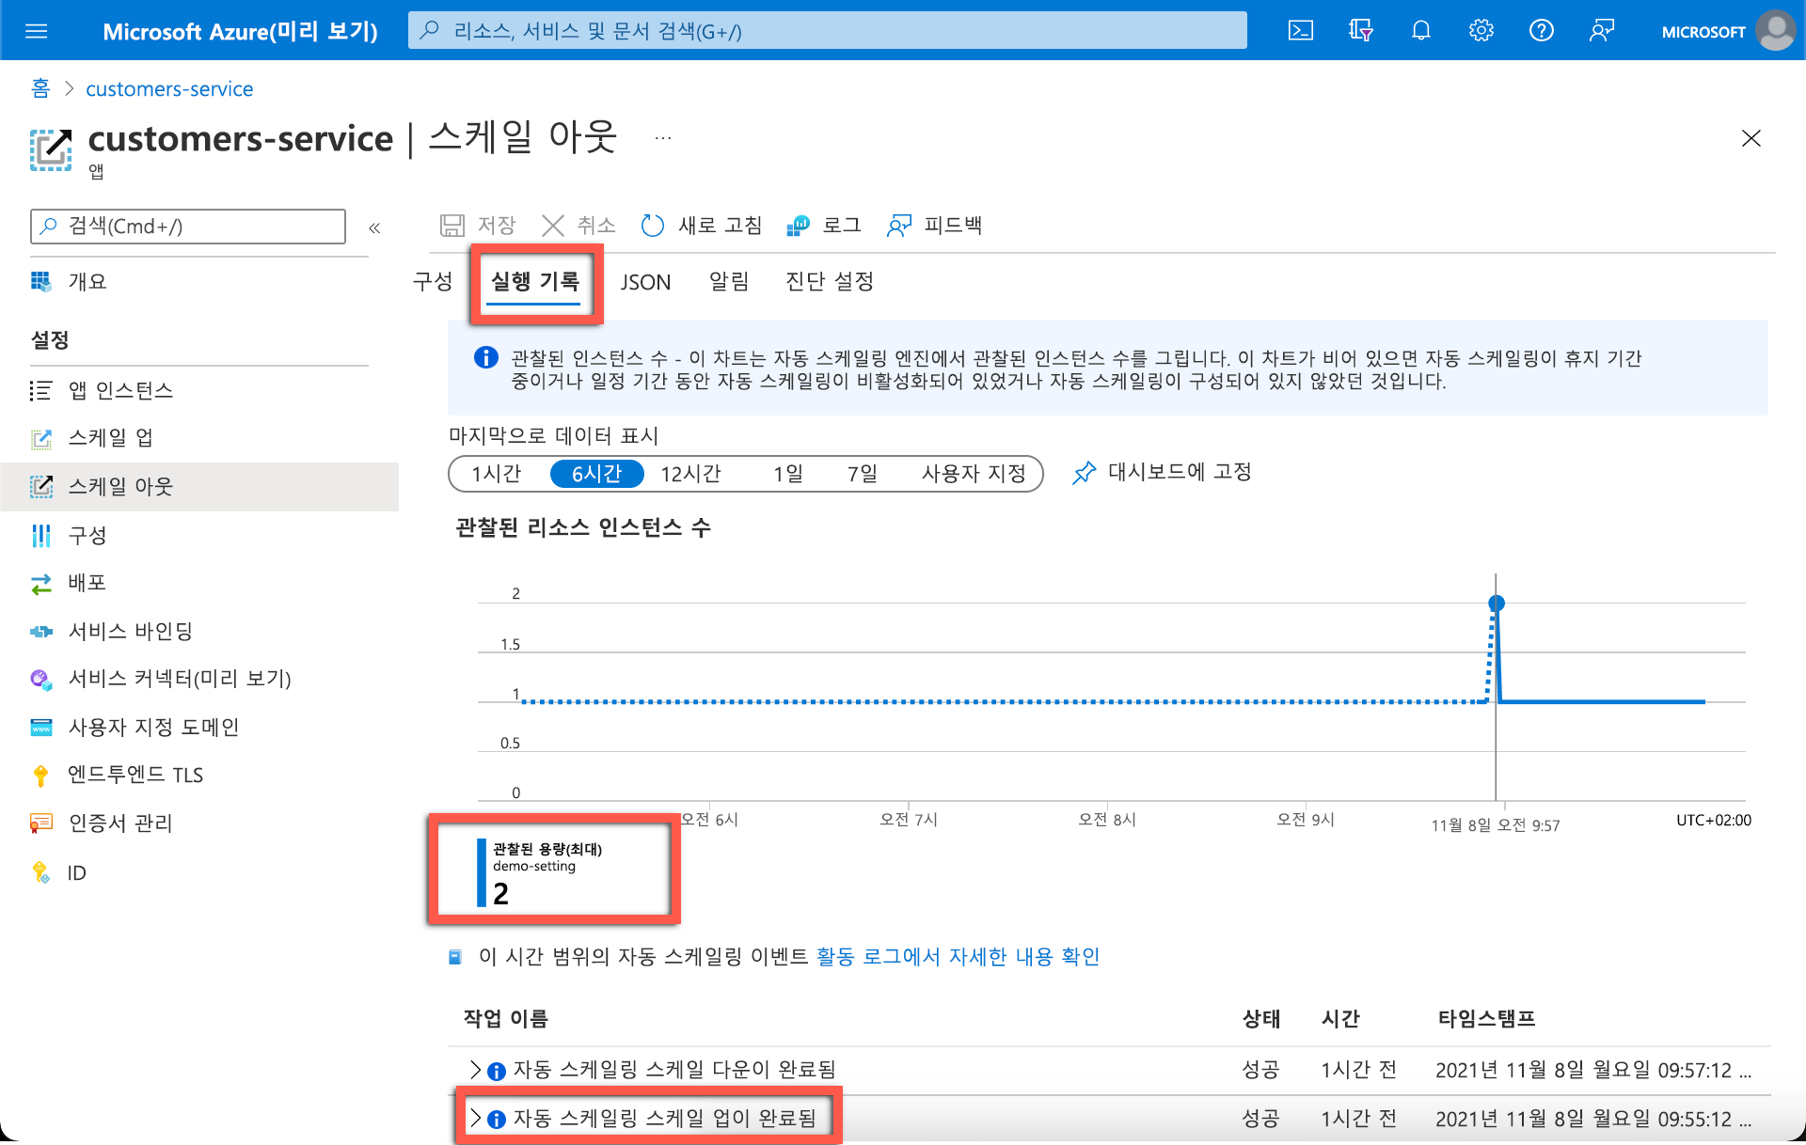The image size is (1806, 1145).
Task: Open the help question mark icon
Action: 1541,30
